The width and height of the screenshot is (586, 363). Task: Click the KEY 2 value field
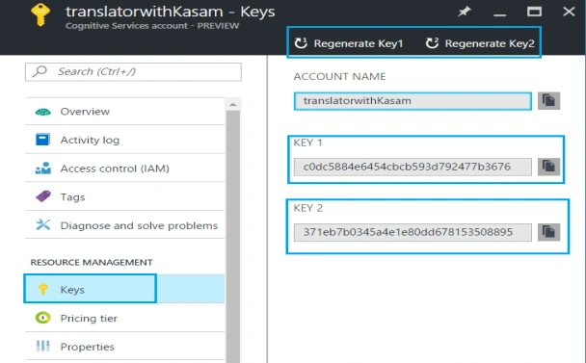coord(413,232)
